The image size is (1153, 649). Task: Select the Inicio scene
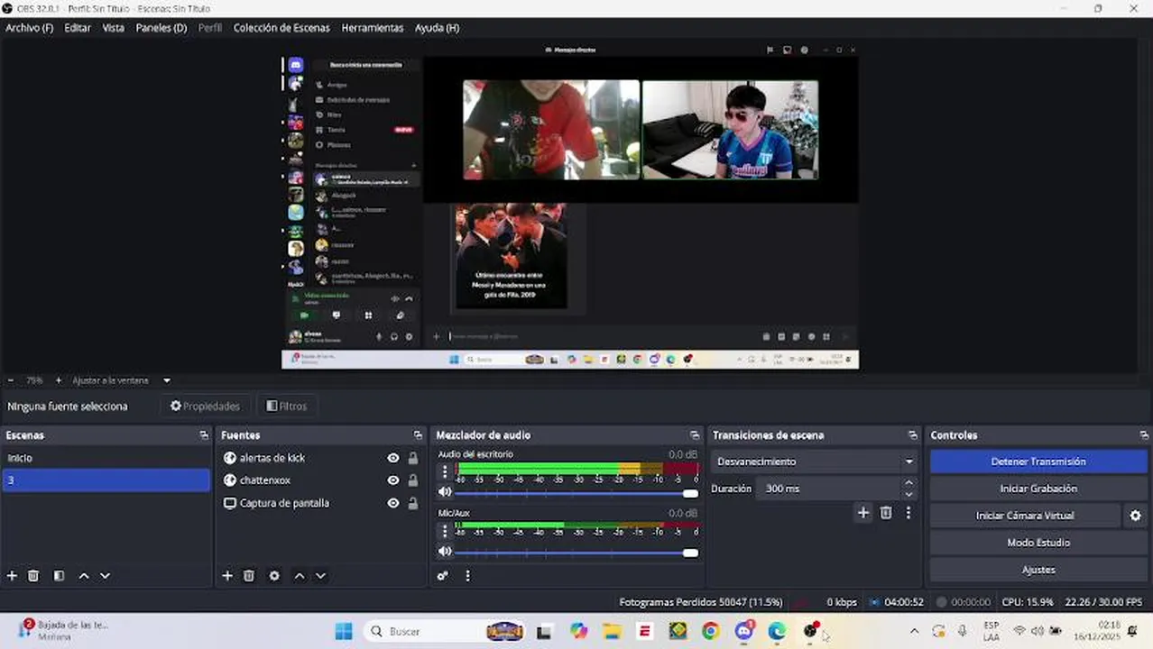point(106,458)
